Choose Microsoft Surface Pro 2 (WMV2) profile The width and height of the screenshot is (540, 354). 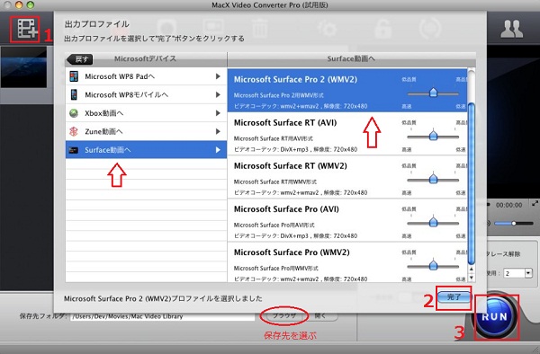point(347,90)
